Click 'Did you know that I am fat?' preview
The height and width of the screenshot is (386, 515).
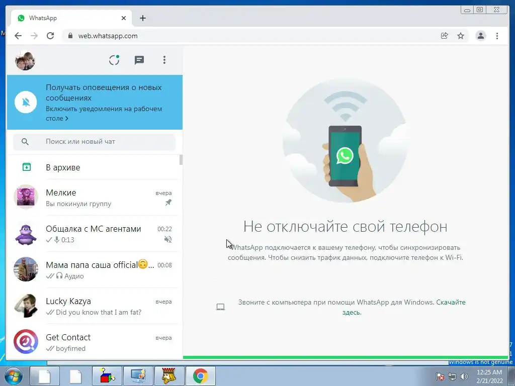click(x=99, y=312)
